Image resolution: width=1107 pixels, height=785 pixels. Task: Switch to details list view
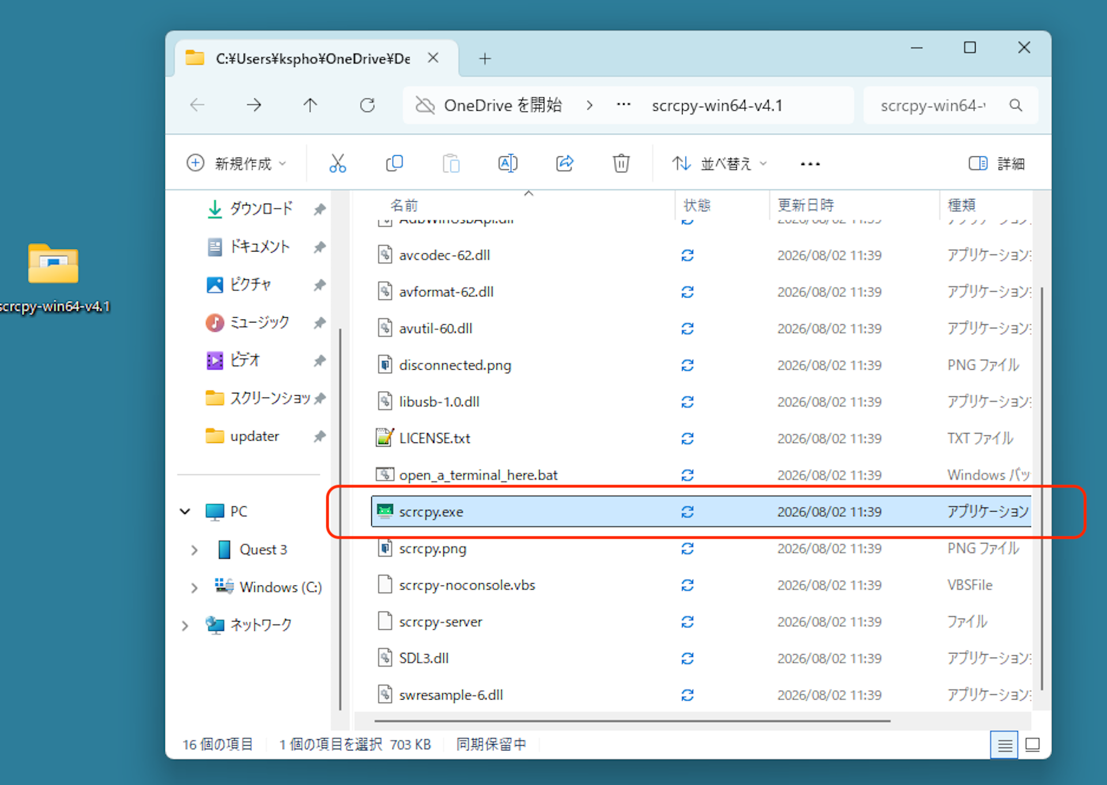point(1004,745)
